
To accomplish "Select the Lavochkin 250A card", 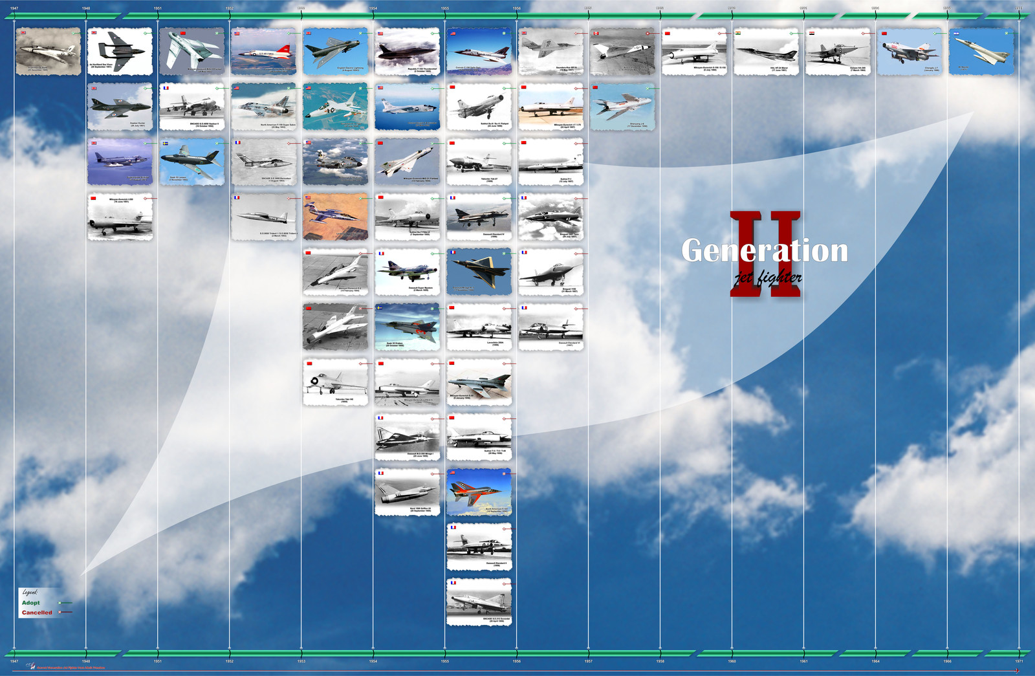I will point(479,327).
